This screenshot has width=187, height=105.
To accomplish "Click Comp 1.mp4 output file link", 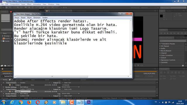I will pos(68,96).
